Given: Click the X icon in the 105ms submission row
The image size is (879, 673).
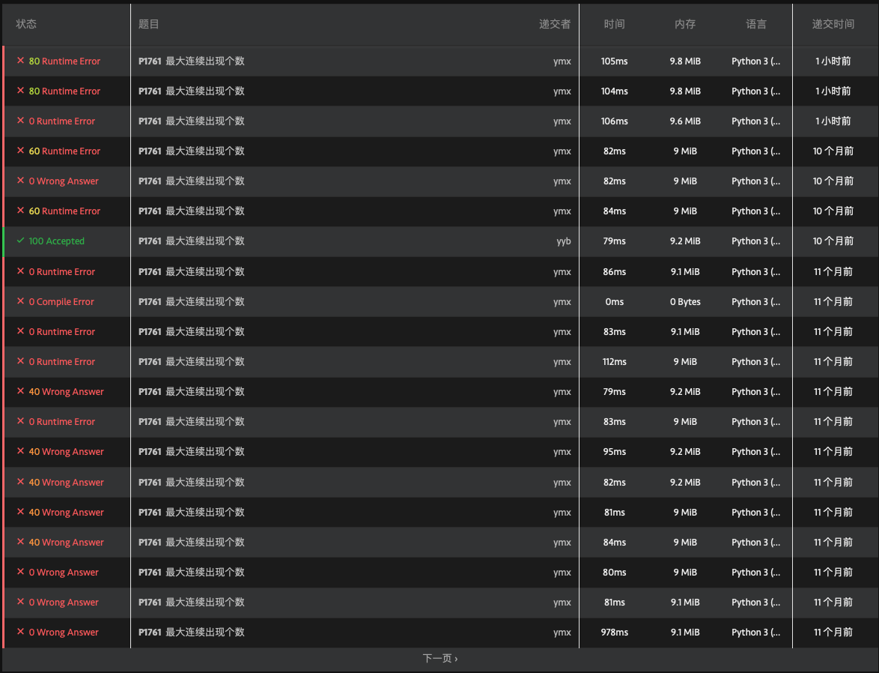Looking at the screenshot, I should [x=21, y=61].
